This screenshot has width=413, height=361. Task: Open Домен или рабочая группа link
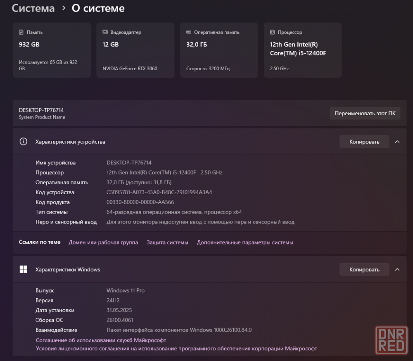pos(103,242)
